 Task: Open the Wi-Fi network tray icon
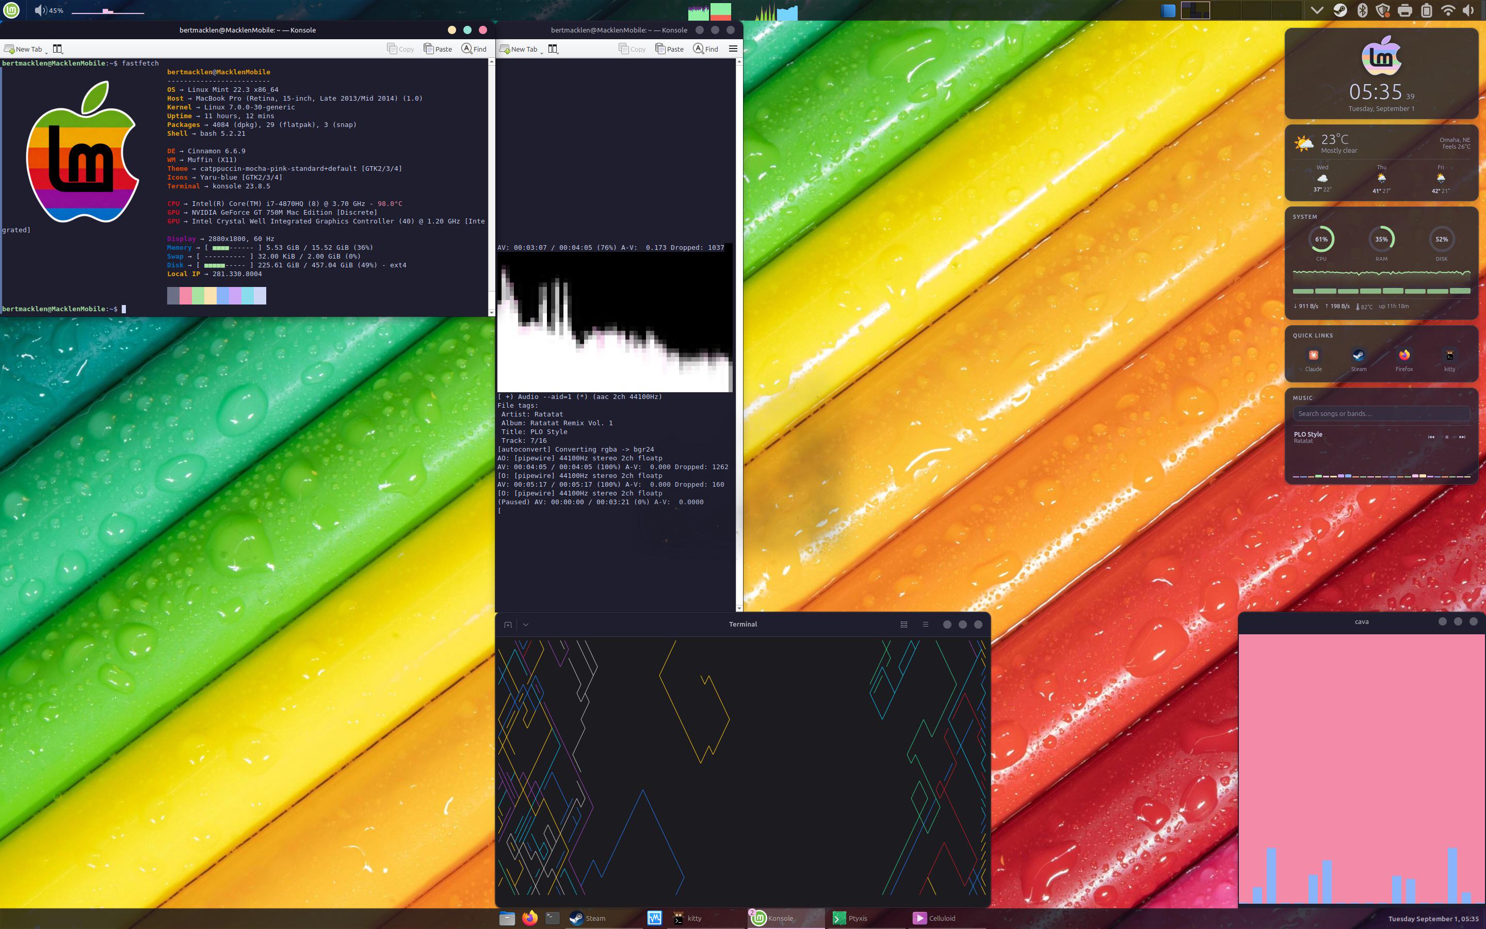1448,10
